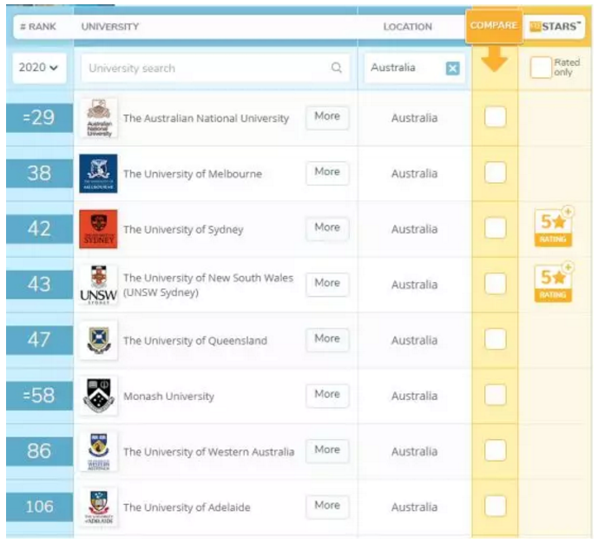Open UNSW 5-star rating badge

pos(553,283)
